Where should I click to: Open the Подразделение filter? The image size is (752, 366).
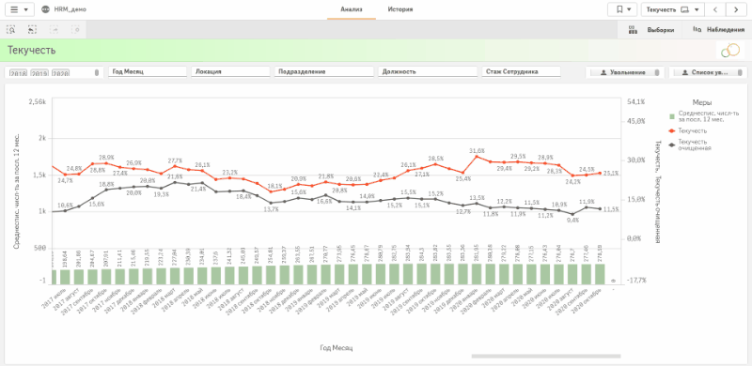[x=323, y=71]
